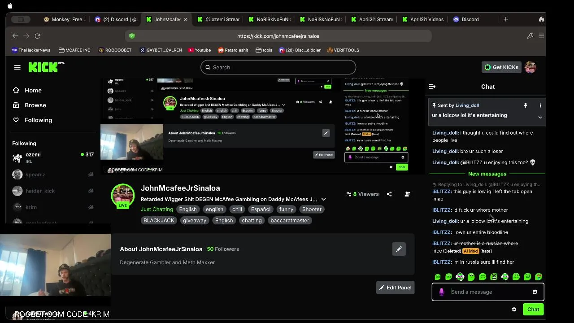Open ozemi's live channel in Following list

[x=53, y=157]
